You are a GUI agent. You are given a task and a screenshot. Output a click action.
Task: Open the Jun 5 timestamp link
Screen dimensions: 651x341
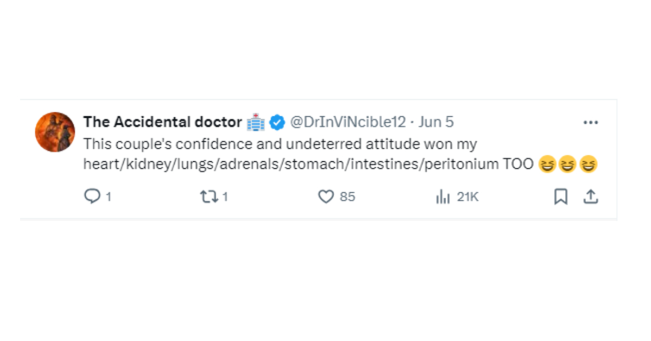[436, 122]
